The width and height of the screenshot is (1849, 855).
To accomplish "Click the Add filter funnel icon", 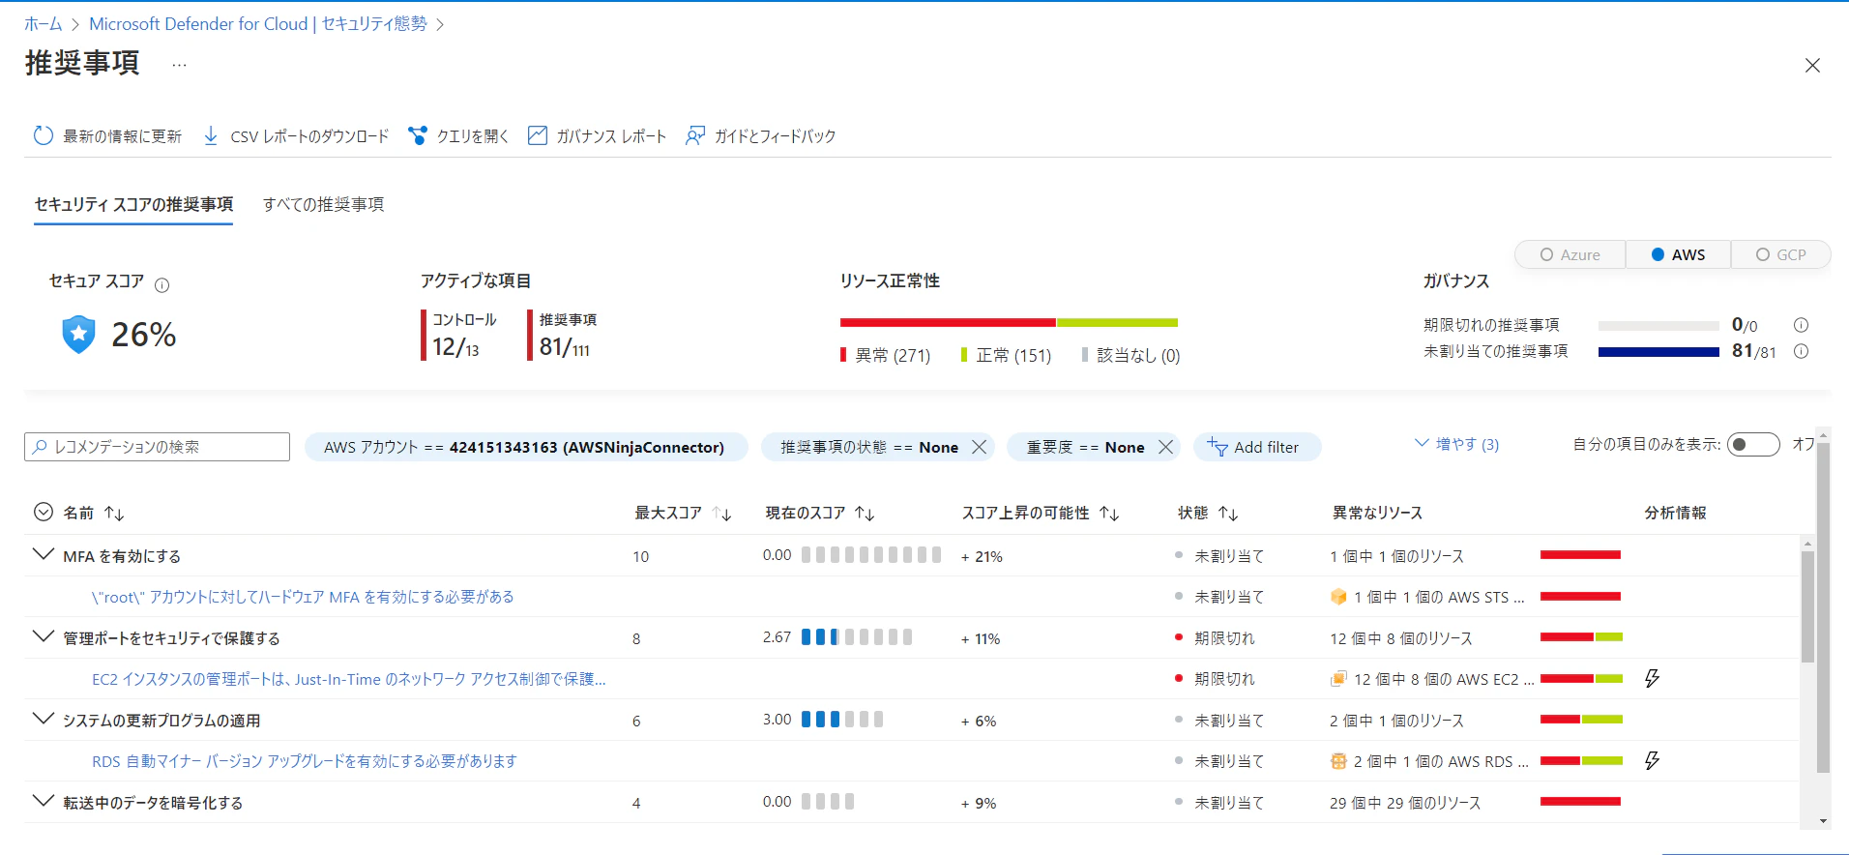I will click(x=1217, y=447).
